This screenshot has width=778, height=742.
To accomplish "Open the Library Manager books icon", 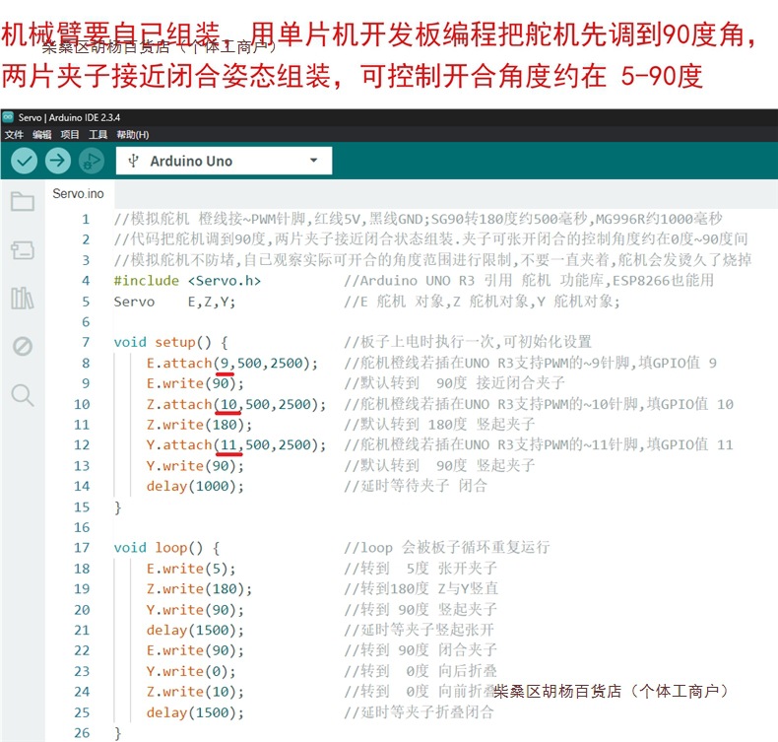I will tap(23, 299).
